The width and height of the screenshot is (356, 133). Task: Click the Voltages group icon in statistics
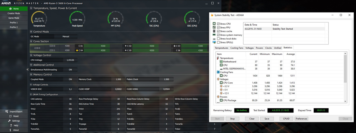click(x=218, y=79)
